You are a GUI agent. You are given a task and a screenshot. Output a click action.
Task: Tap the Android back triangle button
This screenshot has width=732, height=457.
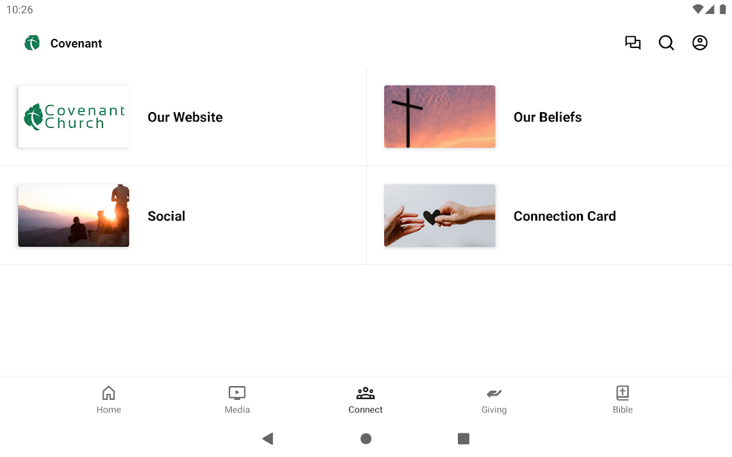click(x=268, y=439)
